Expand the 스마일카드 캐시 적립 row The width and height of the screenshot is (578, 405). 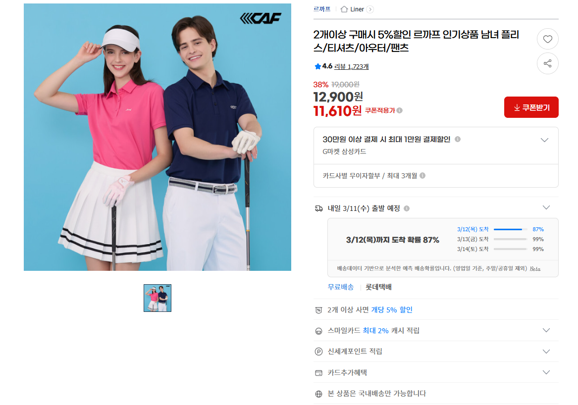[x=546, y=330]
